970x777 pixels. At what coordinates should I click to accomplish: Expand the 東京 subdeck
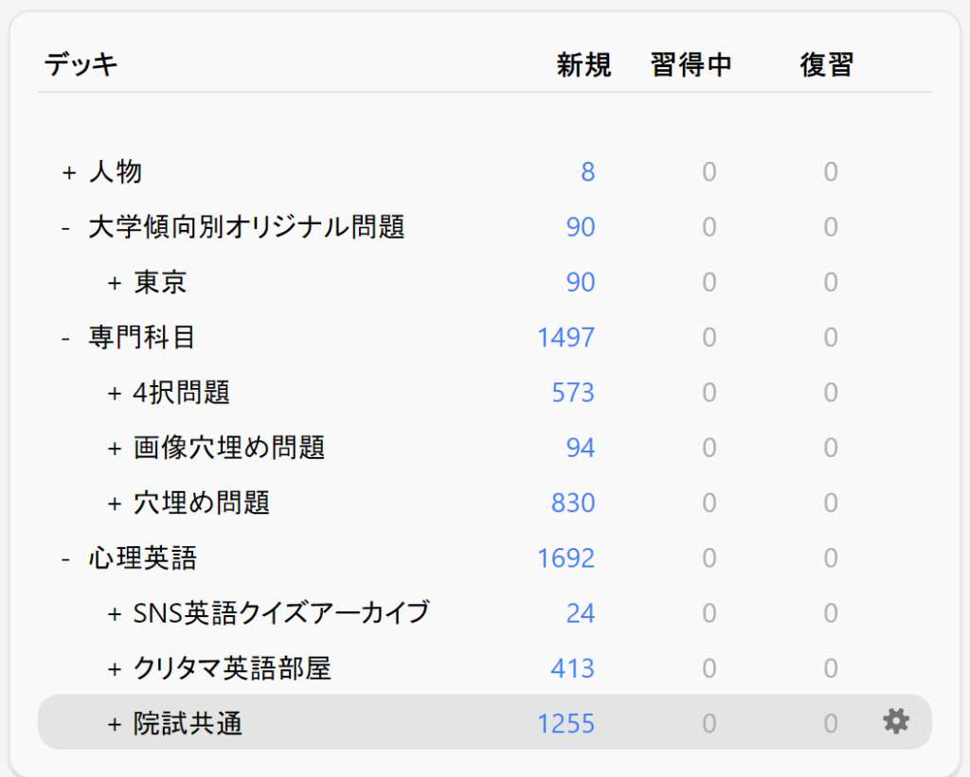coord(115,282)
